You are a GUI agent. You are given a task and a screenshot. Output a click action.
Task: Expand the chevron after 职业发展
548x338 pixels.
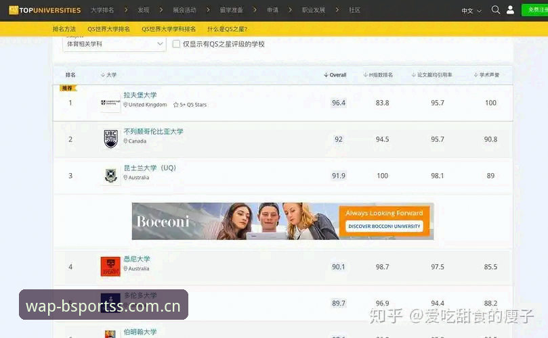coord(337,9)
